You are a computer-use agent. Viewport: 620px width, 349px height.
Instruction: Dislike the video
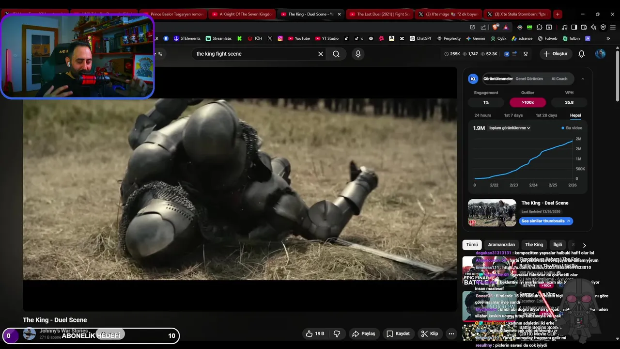point(337,333)
